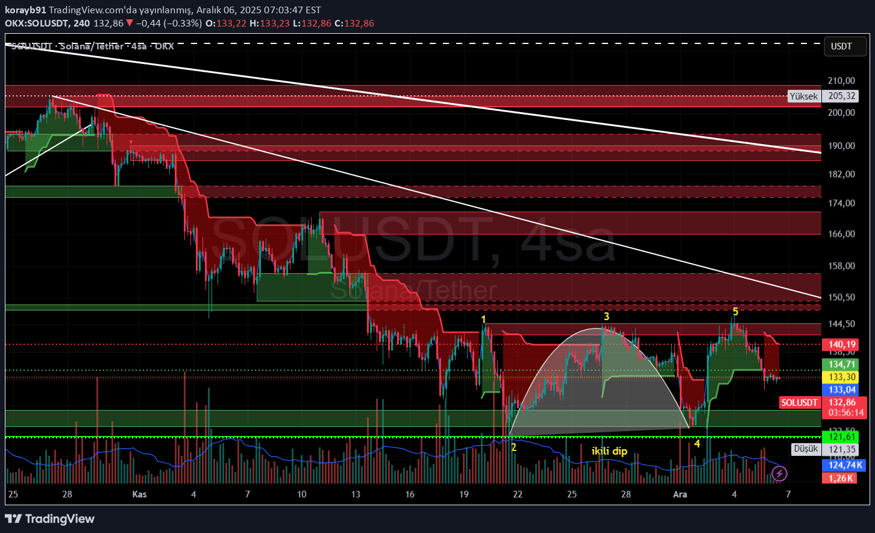Click the TradingView logo at bottom left
875x533 pixels.
(x=50, y=519)
